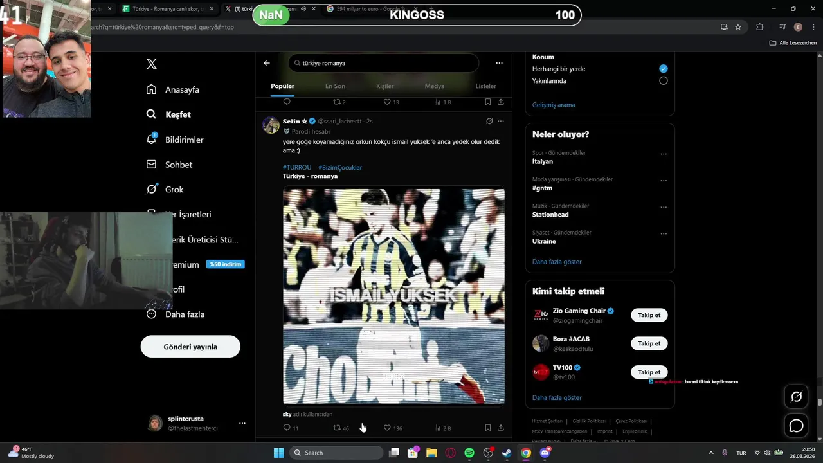The image size is (823, 463).
Task: Open the floating Grok button at bottom right
Action: pyautogui.click(x=796, y=397)
